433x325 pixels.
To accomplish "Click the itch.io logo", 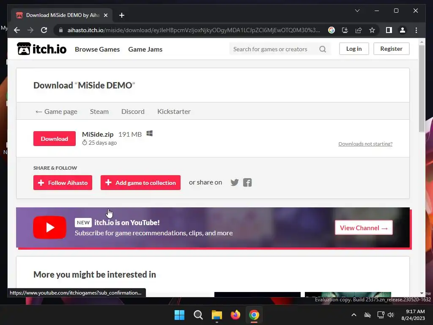I will [x=42, y=49].
